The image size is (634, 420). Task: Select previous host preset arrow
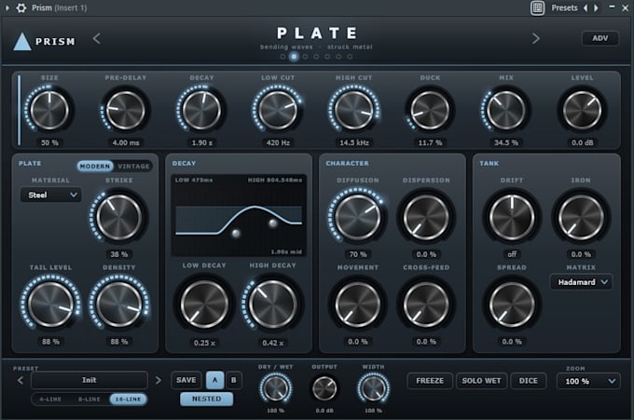[x=586, y=7]
